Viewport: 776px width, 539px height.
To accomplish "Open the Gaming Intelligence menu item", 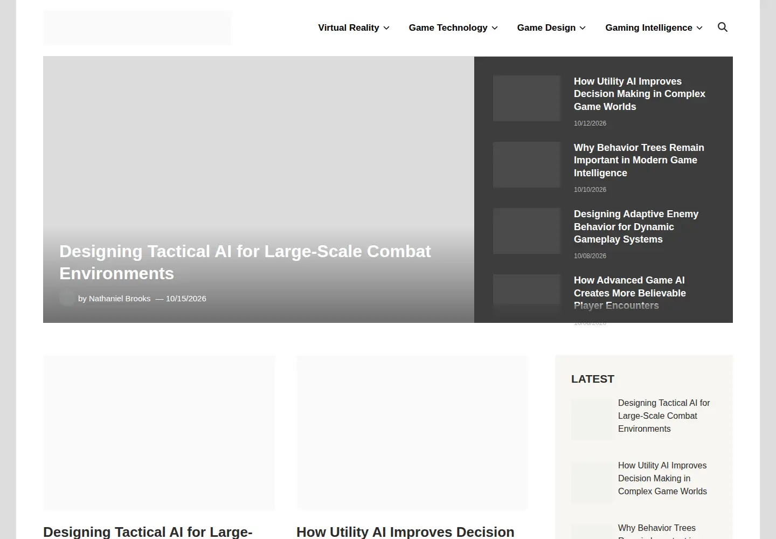I will click(648, 27).
